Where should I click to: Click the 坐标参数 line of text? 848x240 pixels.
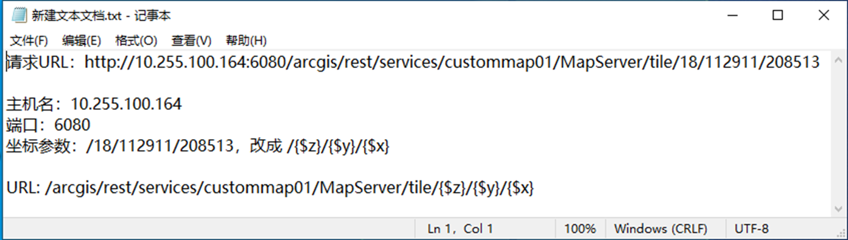[x=198, y=146]
